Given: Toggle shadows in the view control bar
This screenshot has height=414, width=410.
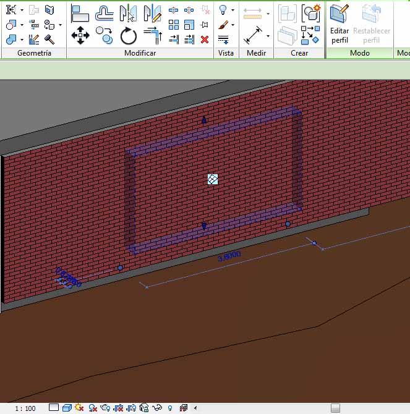Looking at the screenshot, I should (93, 408).
